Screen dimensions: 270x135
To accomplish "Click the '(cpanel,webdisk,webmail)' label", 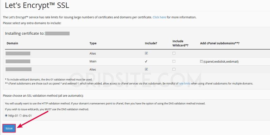I will click(221, 62).
